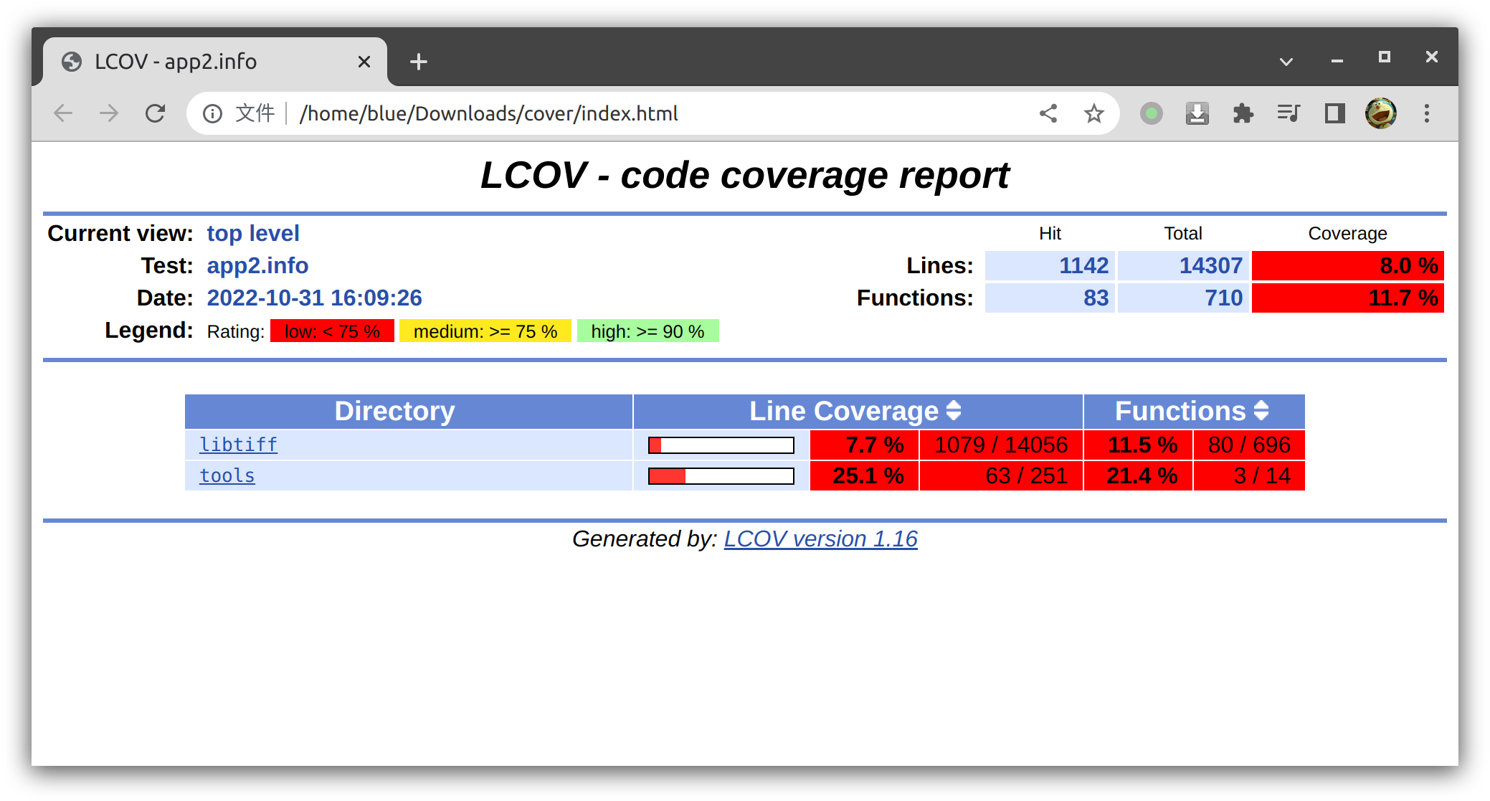
Task: Click the site info icon in the address bar
Action: click(213, 113)
